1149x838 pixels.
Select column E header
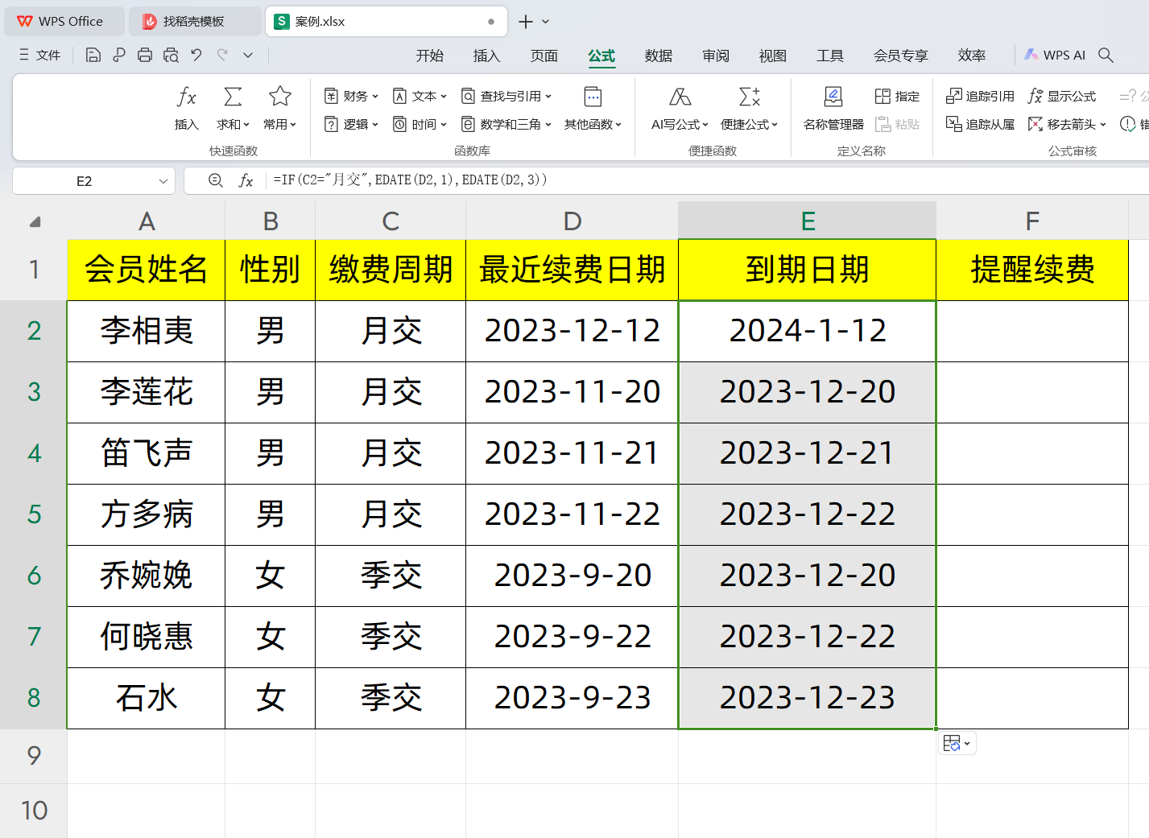808,221
